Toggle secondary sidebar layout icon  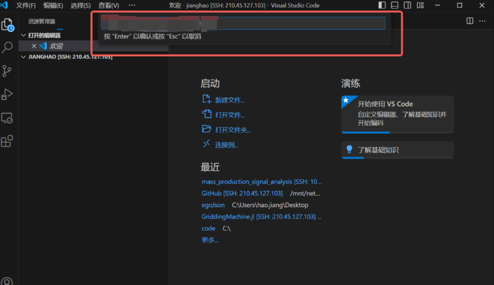point(407,5)
